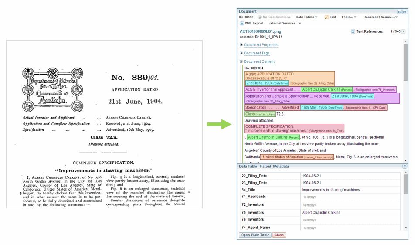
Task: Click the document content scroll down arrow
Action: [x=405, y=160]
